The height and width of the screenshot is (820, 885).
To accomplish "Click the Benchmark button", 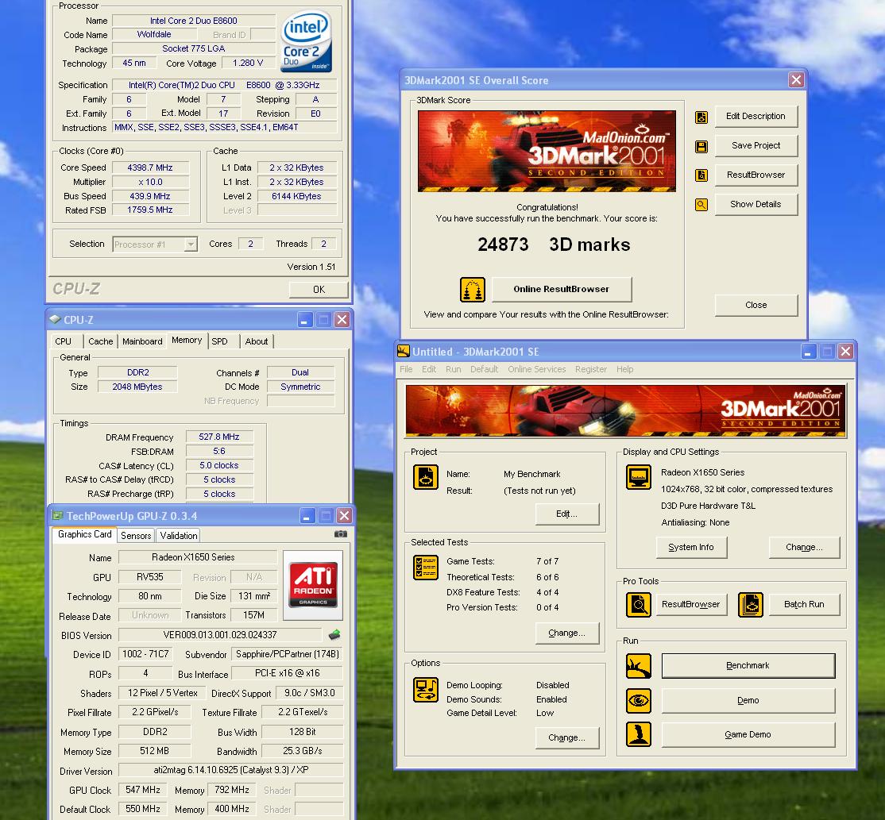I will 748,666.
